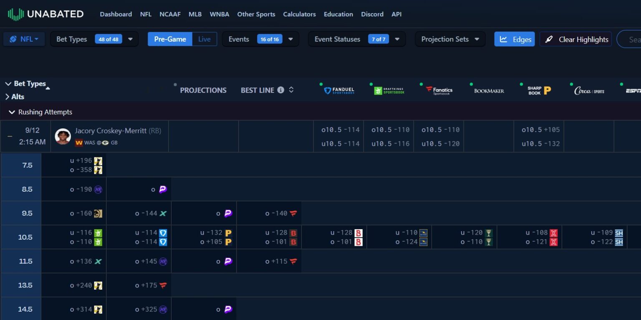
Task: Show Best Line info icon tooltip
Action: coord(281,90)
